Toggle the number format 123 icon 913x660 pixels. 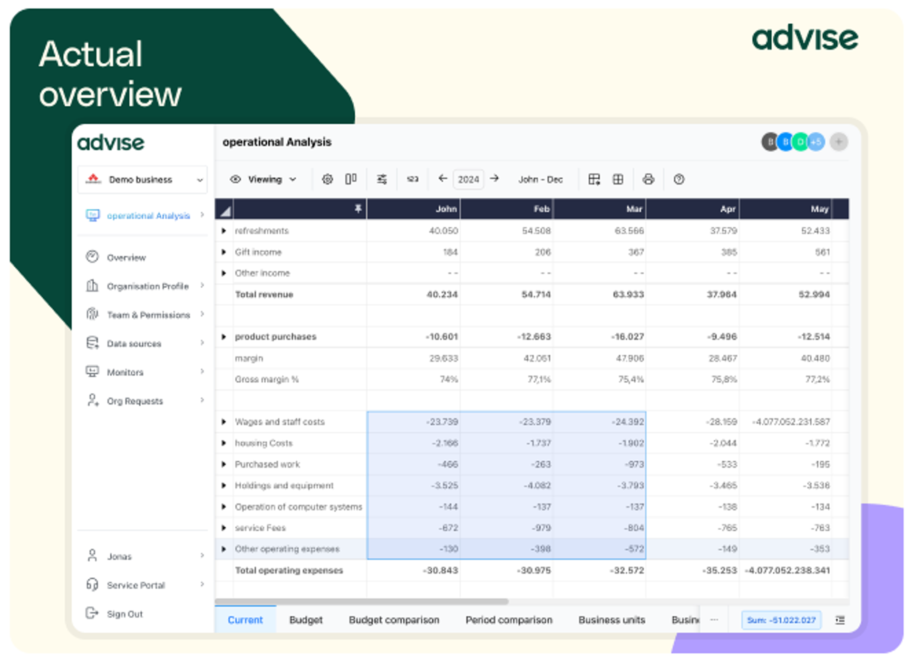(x=412, y=179)
